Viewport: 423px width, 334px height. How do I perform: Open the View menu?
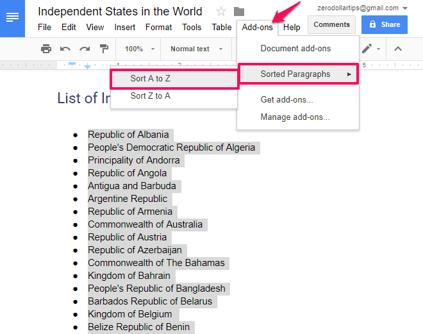pyautogui.click(x=95, y=28)
